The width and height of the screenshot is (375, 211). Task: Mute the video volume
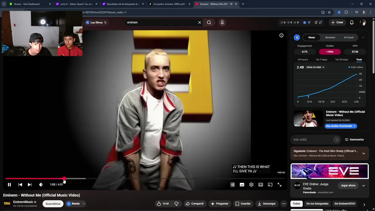point(41,185)
